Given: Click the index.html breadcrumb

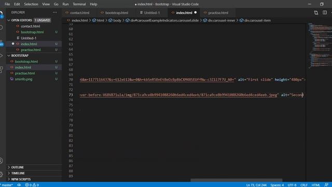Looking at the screenshot, I should pyautogui.click(x=79, y=20).
